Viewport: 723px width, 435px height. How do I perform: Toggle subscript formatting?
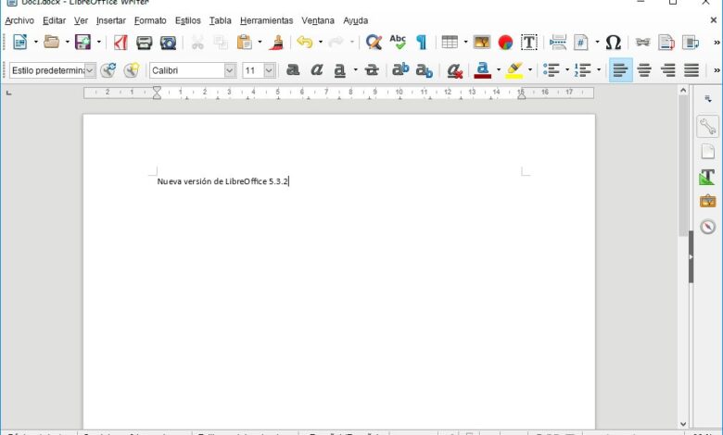click(x=425, y=70)
